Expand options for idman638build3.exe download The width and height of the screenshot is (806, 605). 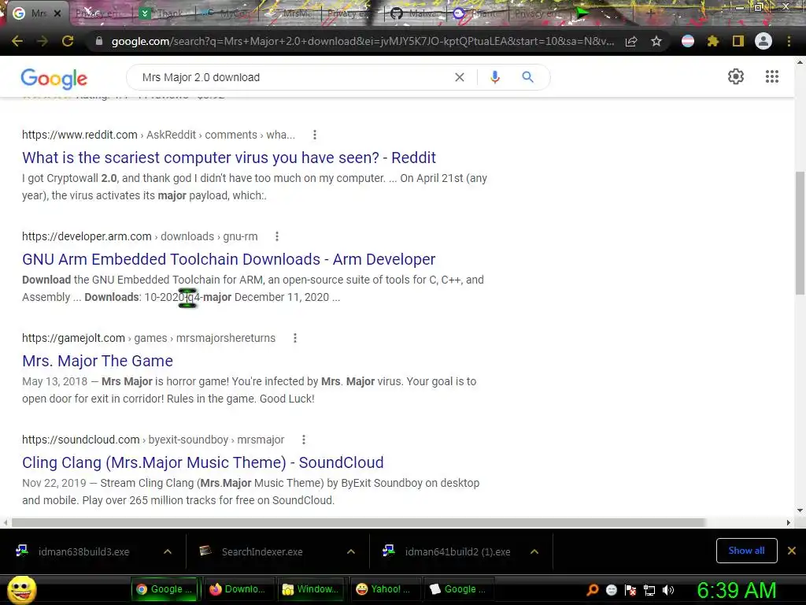click(x=168, y=551)
